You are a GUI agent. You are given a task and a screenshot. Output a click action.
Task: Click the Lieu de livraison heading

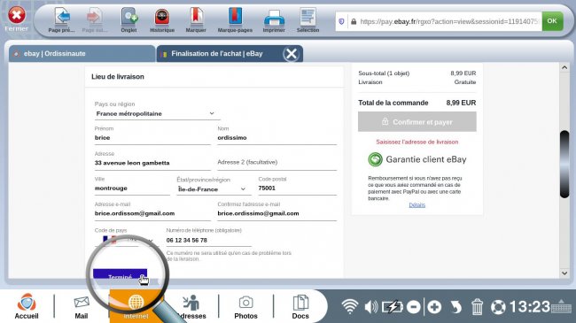coord(118,77)
